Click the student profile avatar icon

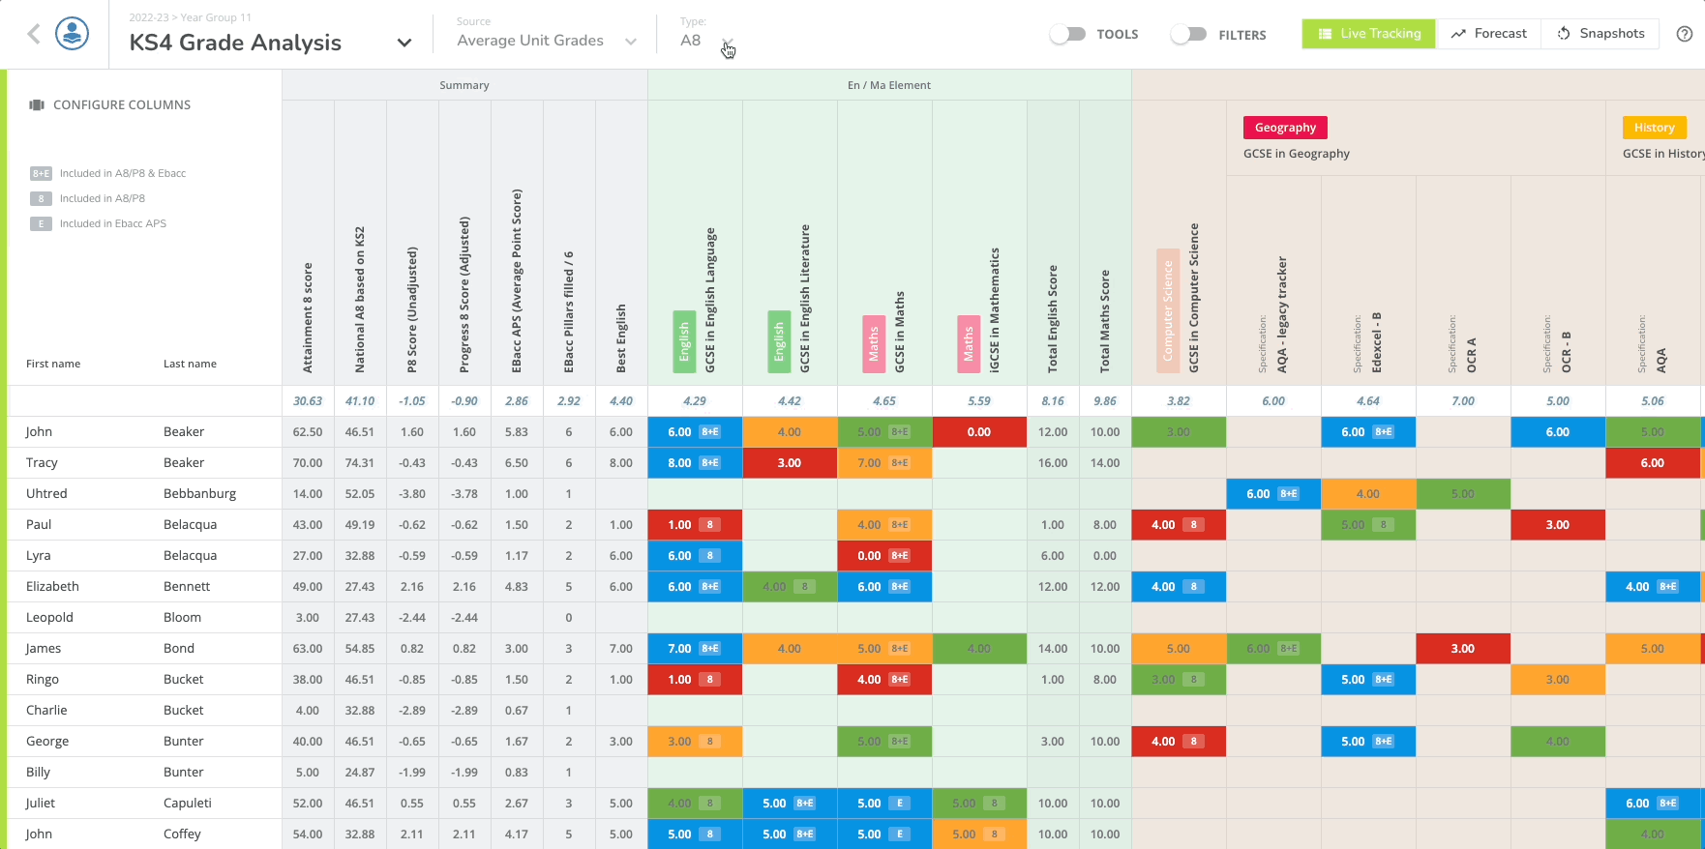click(73, 34)
